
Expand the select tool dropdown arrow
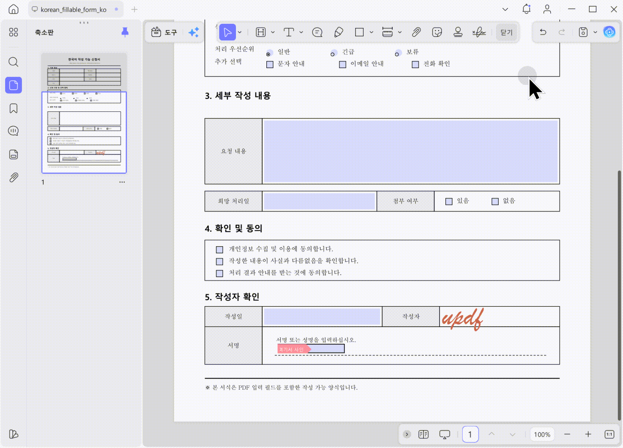point(240,32)
